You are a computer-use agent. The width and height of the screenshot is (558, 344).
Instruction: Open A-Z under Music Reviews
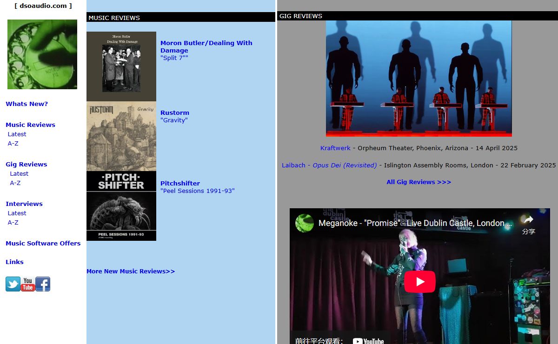tap(13, 143)
